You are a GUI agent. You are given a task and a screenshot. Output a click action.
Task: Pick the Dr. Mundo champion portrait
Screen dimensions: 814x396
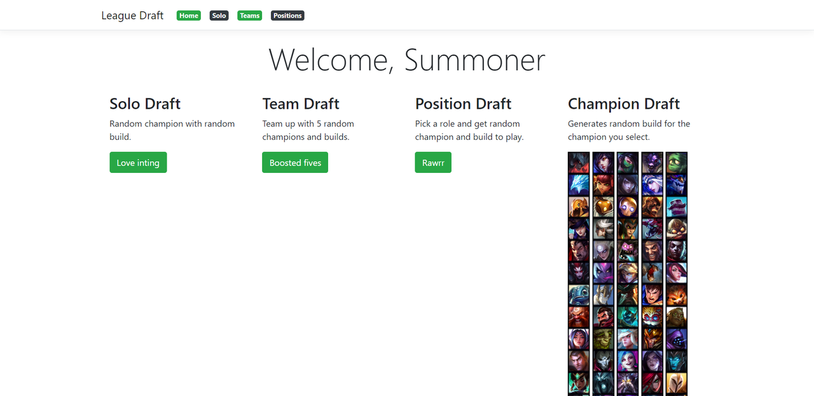(x=628, y=250)
